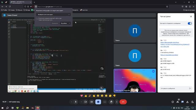Open other bookmarks folder

tap(189, 10)
